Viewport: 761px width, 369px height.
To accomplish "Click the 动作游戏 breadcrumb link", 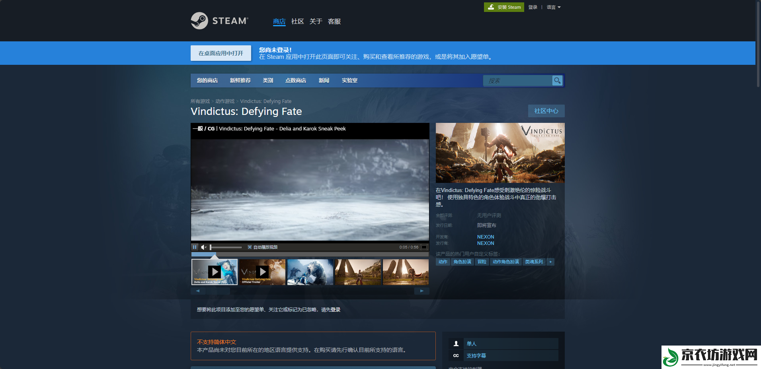I will point(225,101).
